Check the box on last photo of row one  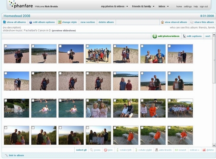pos(169,46)
